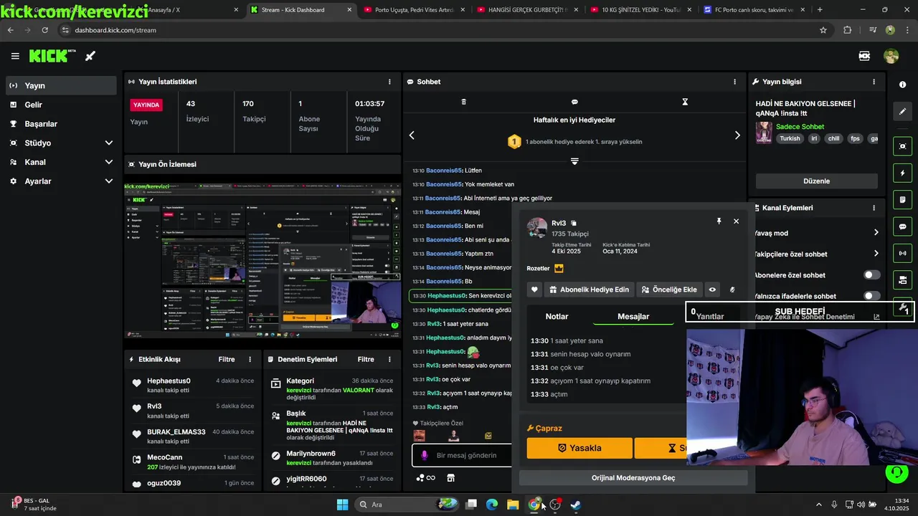Expand the Ayarlar sidebar section
The height and width of the screenshot is (516, 918).
coord(109,181)
